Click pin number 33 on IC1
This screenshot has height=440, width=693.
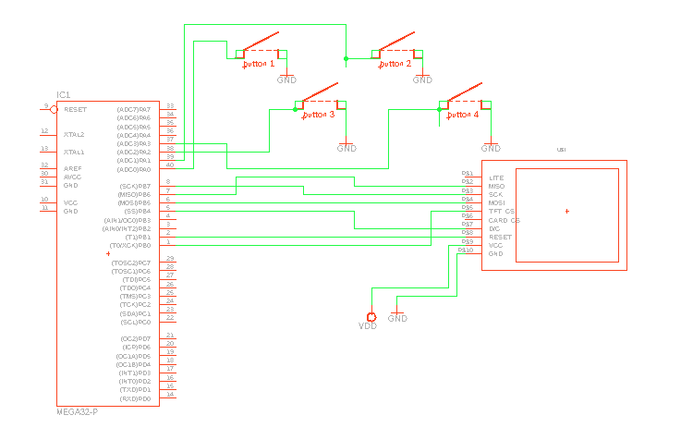tap(170, 106)
